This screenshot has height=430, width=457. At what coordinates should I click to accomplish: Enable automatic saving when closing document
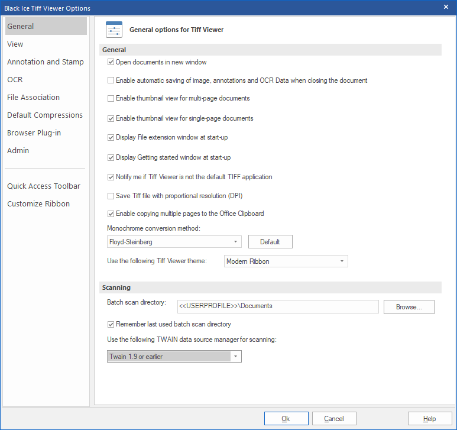pos(111,80)
